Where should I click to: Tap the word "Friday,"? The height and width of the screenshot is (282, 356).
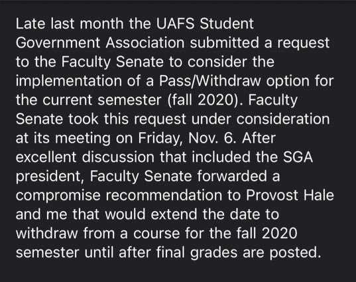click(160, 139)
